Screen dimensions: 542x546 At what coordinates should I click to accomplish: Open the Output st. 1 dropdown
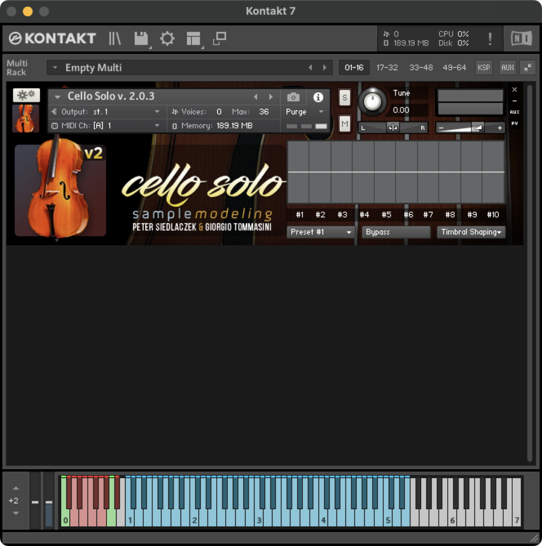click(x=157, y=112)
